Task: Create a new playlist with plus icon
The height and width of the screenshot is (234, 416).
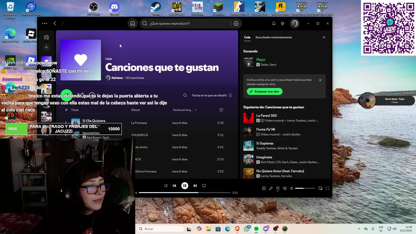Action: click(46, 47)
